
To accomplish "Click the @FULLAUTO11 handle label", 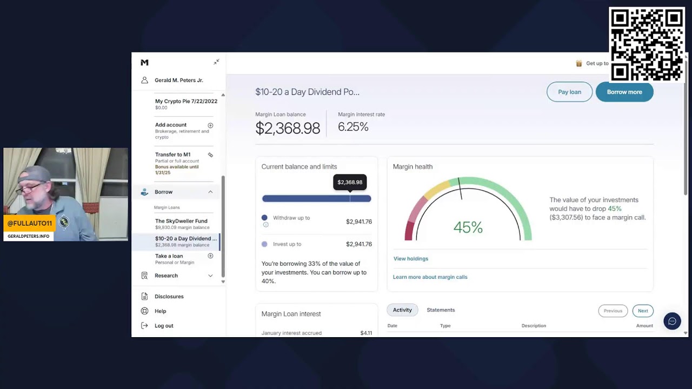I will (29, 223).
